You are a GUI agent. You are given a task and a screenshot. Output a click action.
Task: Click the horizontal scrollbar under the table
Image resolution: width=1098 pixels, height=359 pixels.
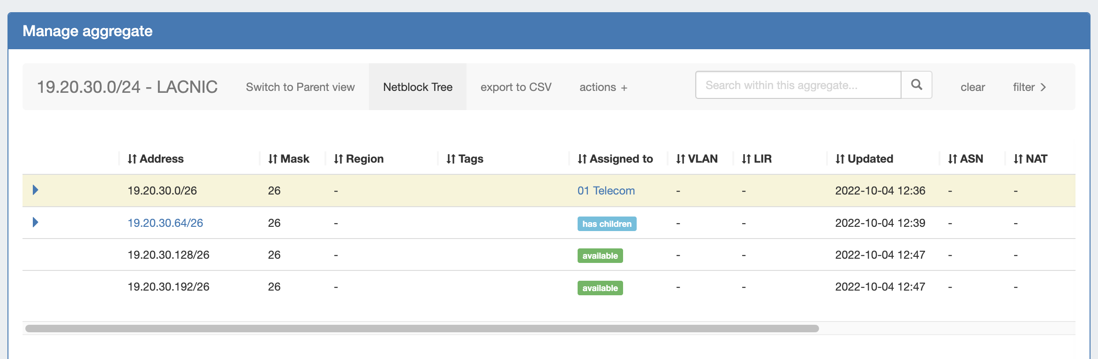(422, 329)
